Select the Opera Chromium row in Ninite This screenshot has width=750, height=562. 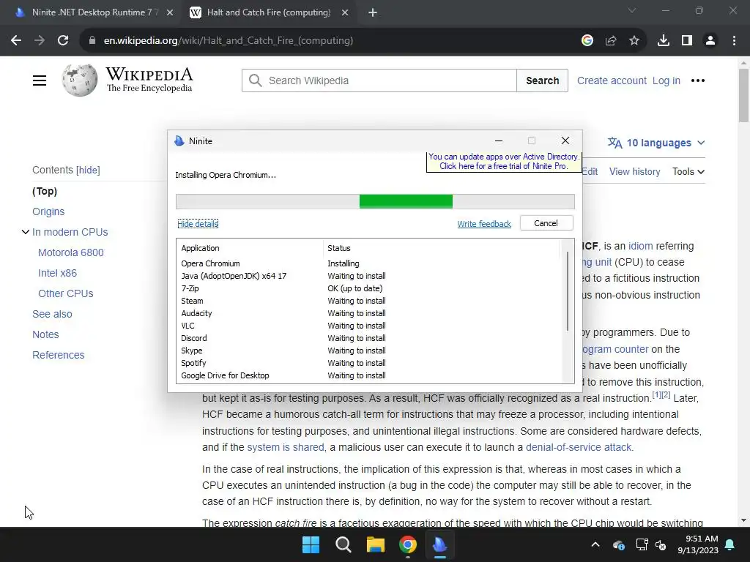click(368, 263)
